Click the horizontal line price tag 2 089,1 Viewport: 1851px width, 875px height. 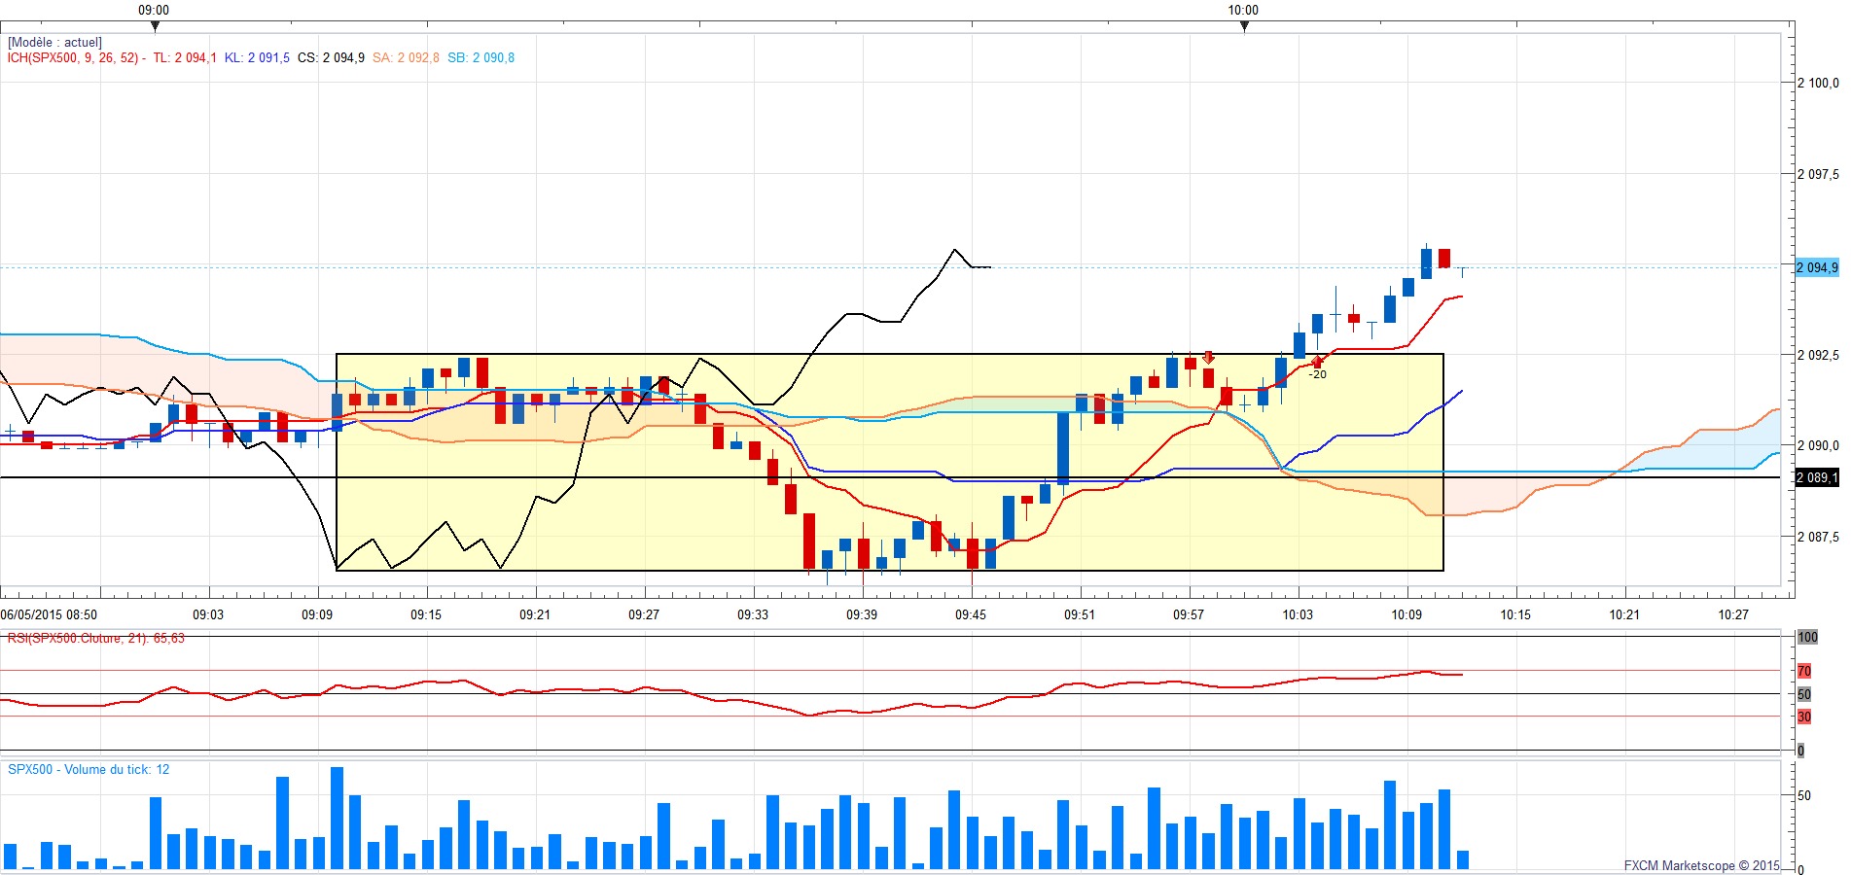point(1816,477)
